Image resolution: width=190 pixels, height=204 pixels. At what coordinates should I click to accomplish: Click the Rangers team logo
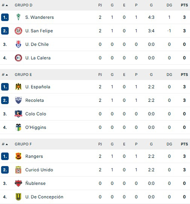coord(18,156)
